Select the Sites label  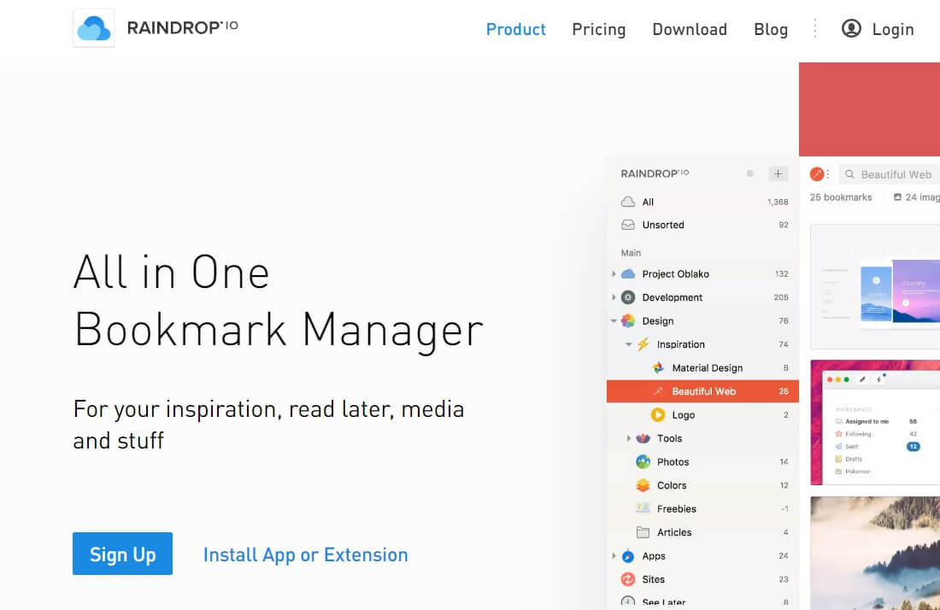click(x=653, y=579)
